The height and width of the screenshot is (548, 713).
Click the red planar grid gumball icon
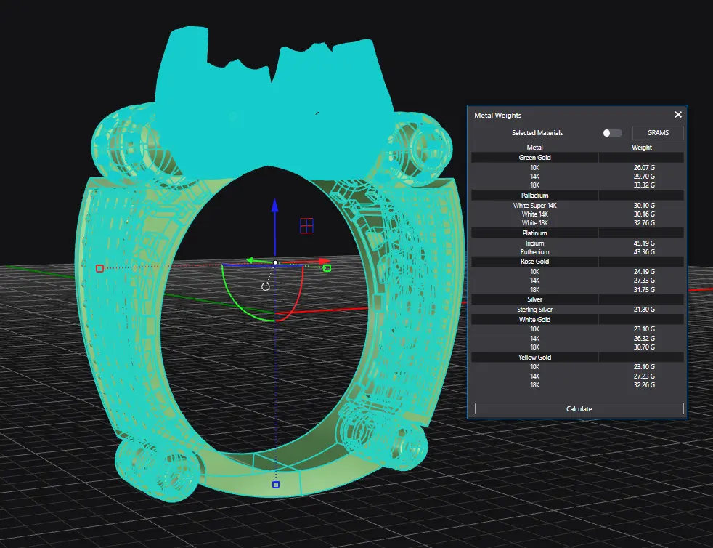pos(306,225)
